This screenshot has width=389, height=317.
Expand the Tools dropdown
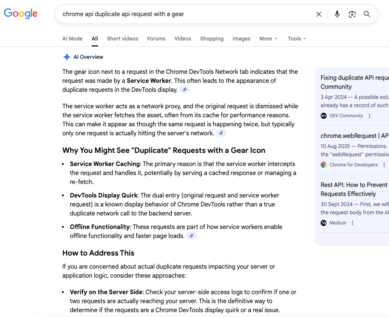point(297,39)
